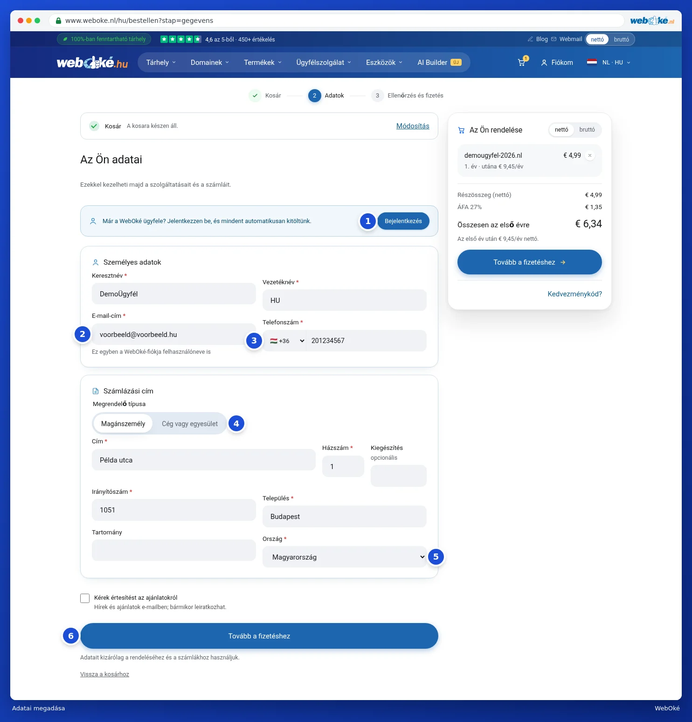Click the Bejelentkezés button
Viewport: 692px width, 722px height.
pyautogui.click(x=403, y=221)
